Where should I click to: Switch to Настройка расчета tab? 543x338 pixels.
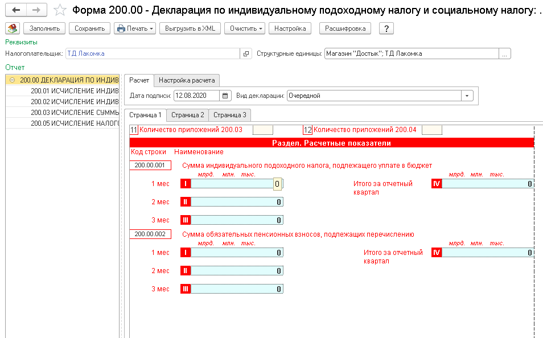tap(187, 80)
